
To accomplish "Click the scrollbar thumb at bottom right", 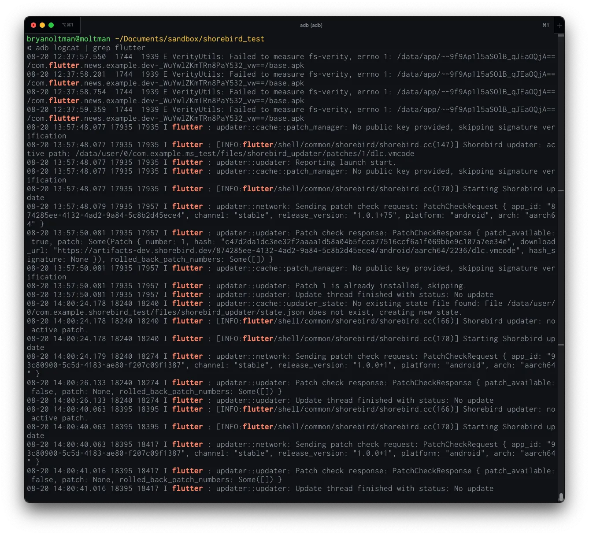I will (561, 497).
